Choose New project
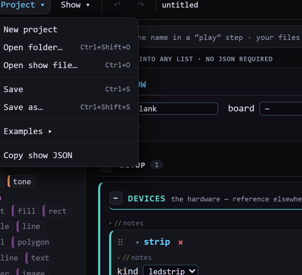The width and height of the screenshot is (302, 275). point(67,30)
